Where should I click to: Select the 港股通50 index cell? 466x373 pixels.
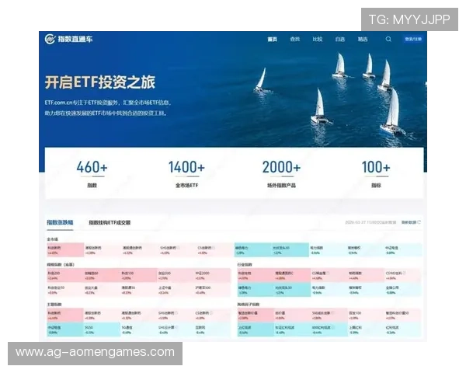tap(138, 290)
